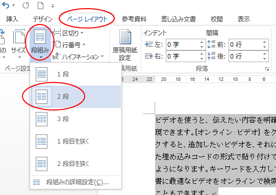Decrease the right indent with down arrow
Screen dimensions: 276x195
[x=202, y=59]
